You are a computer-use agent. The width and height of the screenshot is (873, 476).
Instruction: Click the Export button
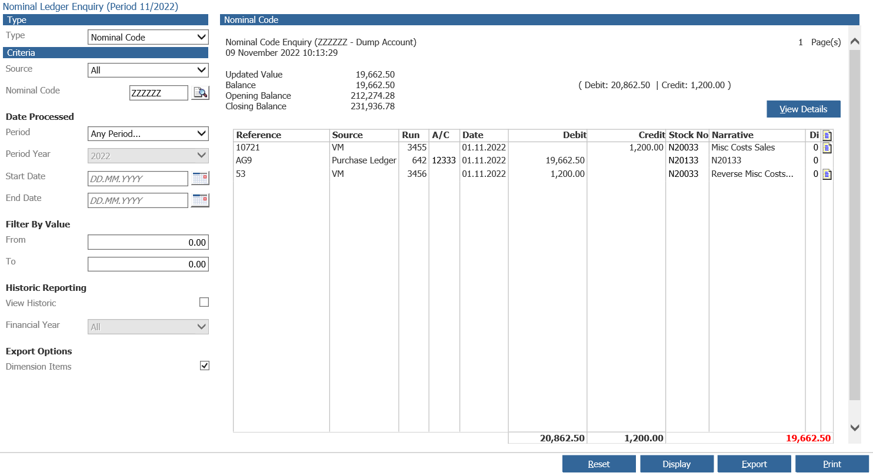coord(754,464)
